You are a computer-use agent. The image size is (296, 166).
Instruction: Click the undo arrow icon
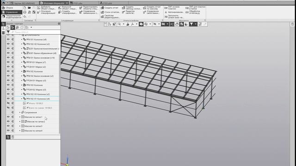pos(25,17)
